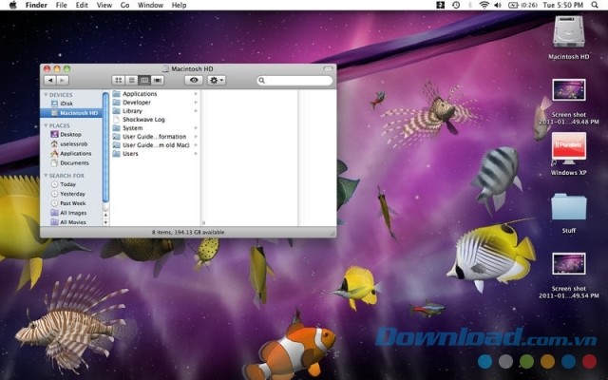Screen dimensions: 608x380
Task: Click the Wi-Fi icon in menu bar
Action: click(484, 5)
